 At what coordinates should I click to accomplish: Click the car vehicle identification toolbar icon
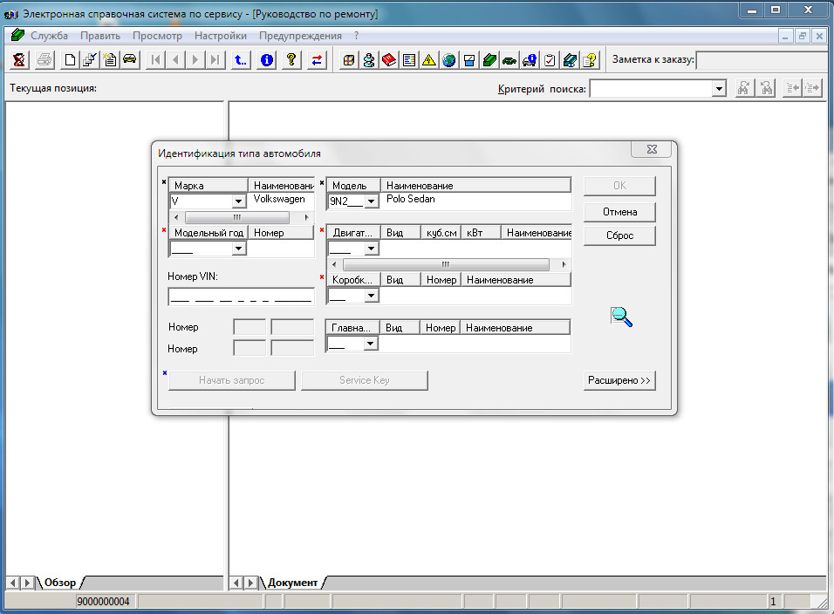coord(130,60)
